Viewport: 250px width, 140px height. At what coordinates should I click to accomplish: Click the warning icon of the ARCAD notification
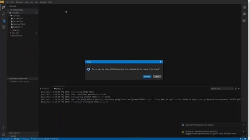click(x=183, y=132)
